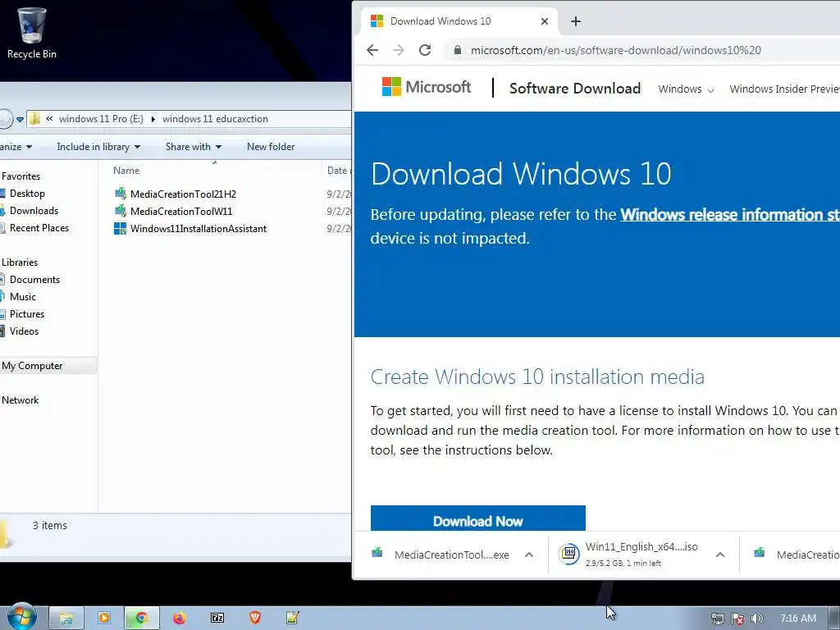Open the Share with dropdown in Explorer
The image size is (840, 630).
pos(194,147)
